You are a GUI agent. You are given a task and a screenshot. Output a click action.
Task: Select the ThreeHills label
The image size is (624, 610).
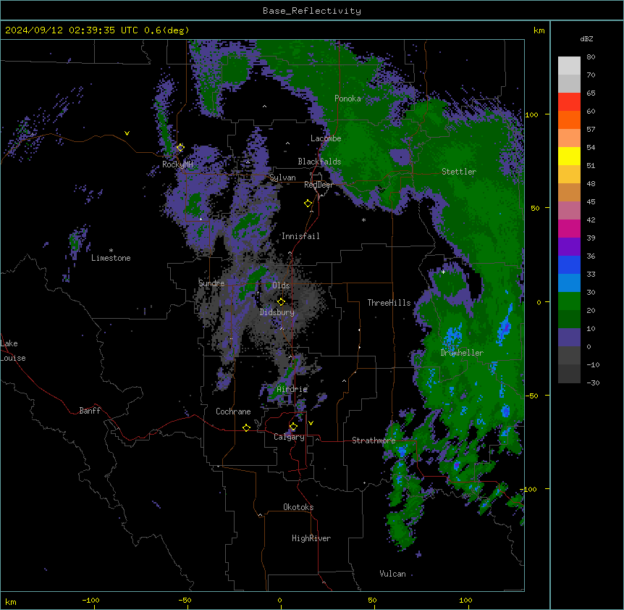pyautogui.click(x=389, y=303)
